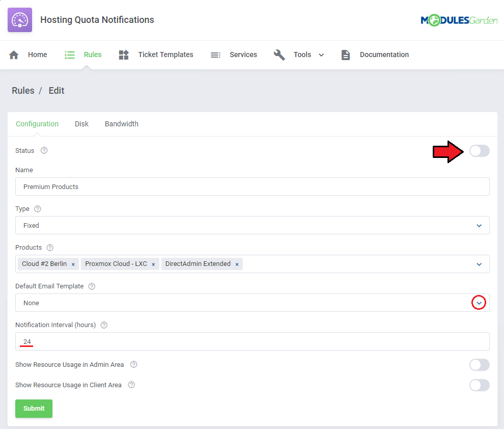The image size is (504, 429).
Task: Click the Cloud #2 Berlin tag text
Action: (x=44, y=264)
